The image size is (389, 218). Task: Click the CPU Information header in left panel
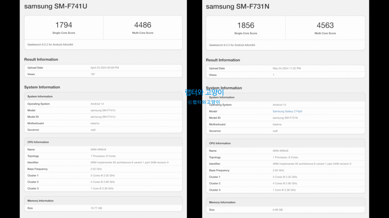(x=38, y=142)
